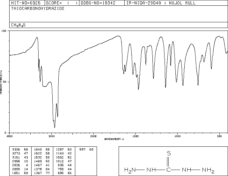The height and width of the screenshot is (176, 228).
Task: Click the 2000 wavenumber axis label
Action: point(93,136)
